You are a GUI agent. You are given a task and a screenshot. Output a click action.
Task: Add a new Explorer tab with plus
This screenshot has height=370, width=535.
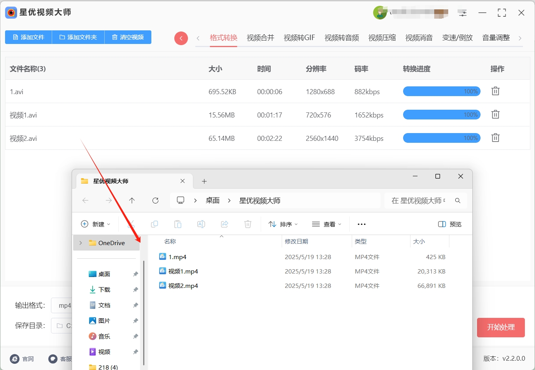(x=204, y=181)
